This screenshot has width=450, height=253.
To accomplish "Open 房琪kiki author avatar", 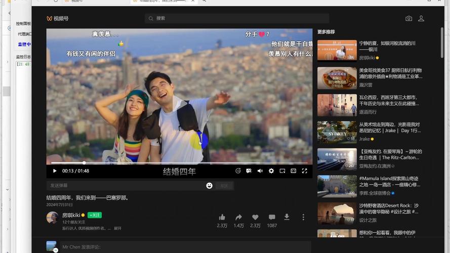I will tap(53, 218).
